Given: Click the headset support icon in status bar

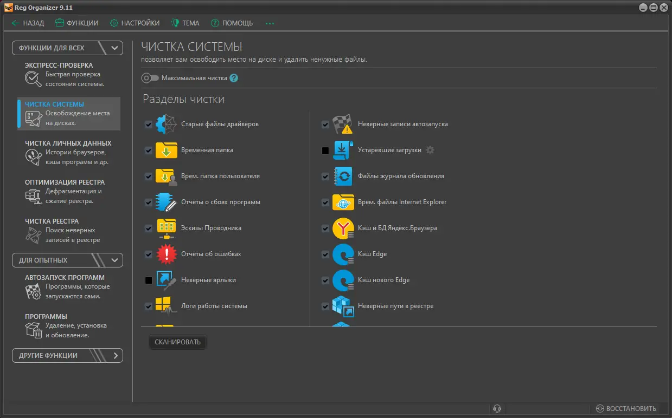Looking at the screenshot, I should 496,408.
